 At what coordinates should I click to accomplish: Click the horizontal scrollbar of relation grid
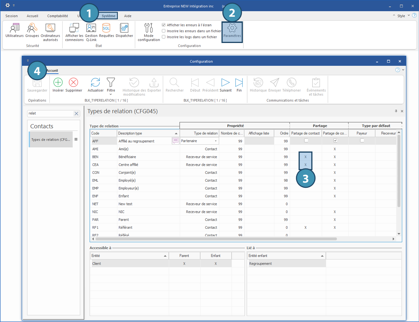pyautogui.click(x=216, y=239)
